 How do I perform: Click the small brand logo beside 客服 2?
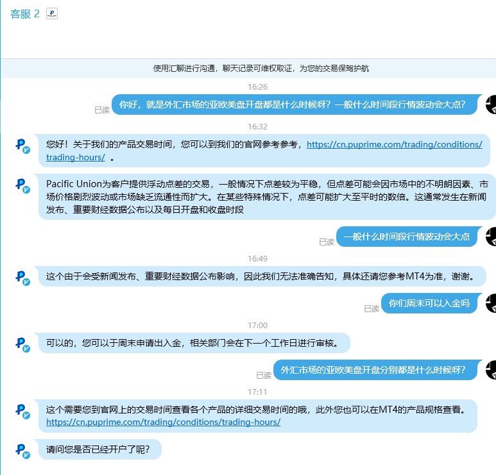(52, 13)
